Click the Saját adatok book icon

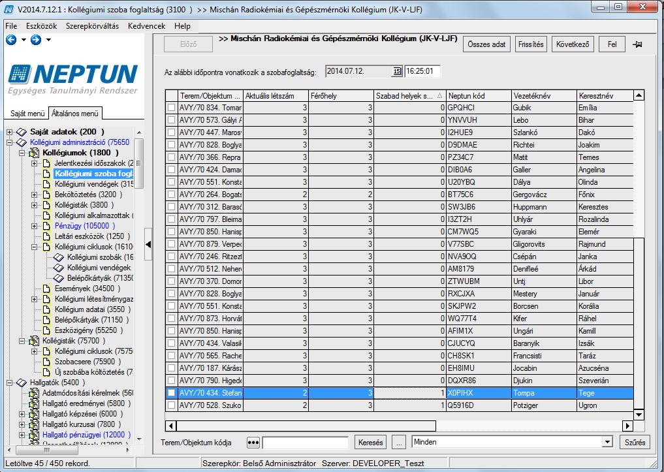21,132
